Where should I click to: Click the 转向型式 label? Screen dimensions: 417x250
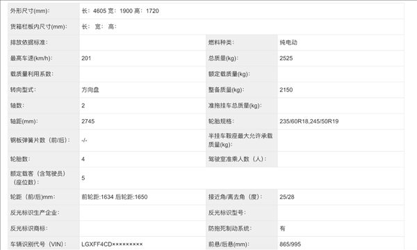pyautogui.click(x=23, y=89)
